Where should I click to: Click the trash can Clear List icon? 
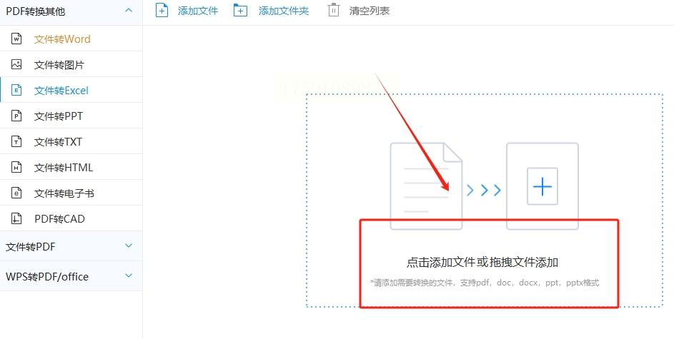[x=334, y=10]
